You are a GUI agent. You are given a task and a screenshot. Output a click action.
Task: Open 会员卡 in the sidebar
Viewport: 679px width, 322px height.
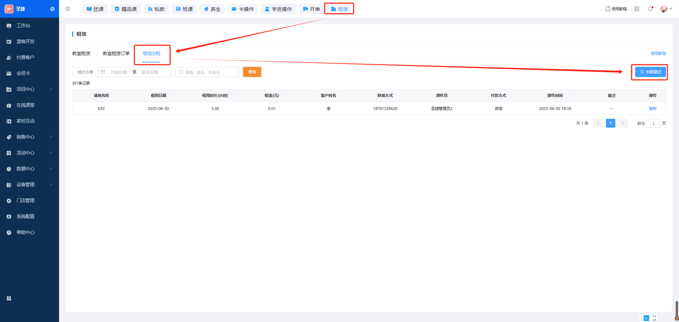(23, 73)
